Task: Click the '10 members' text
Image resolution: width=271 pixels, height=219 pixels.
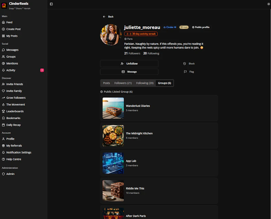Action: tap(132, 193)
